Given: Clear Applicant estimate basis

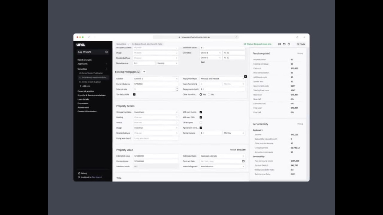Looking at the screenshot, I should click(243, 156).
